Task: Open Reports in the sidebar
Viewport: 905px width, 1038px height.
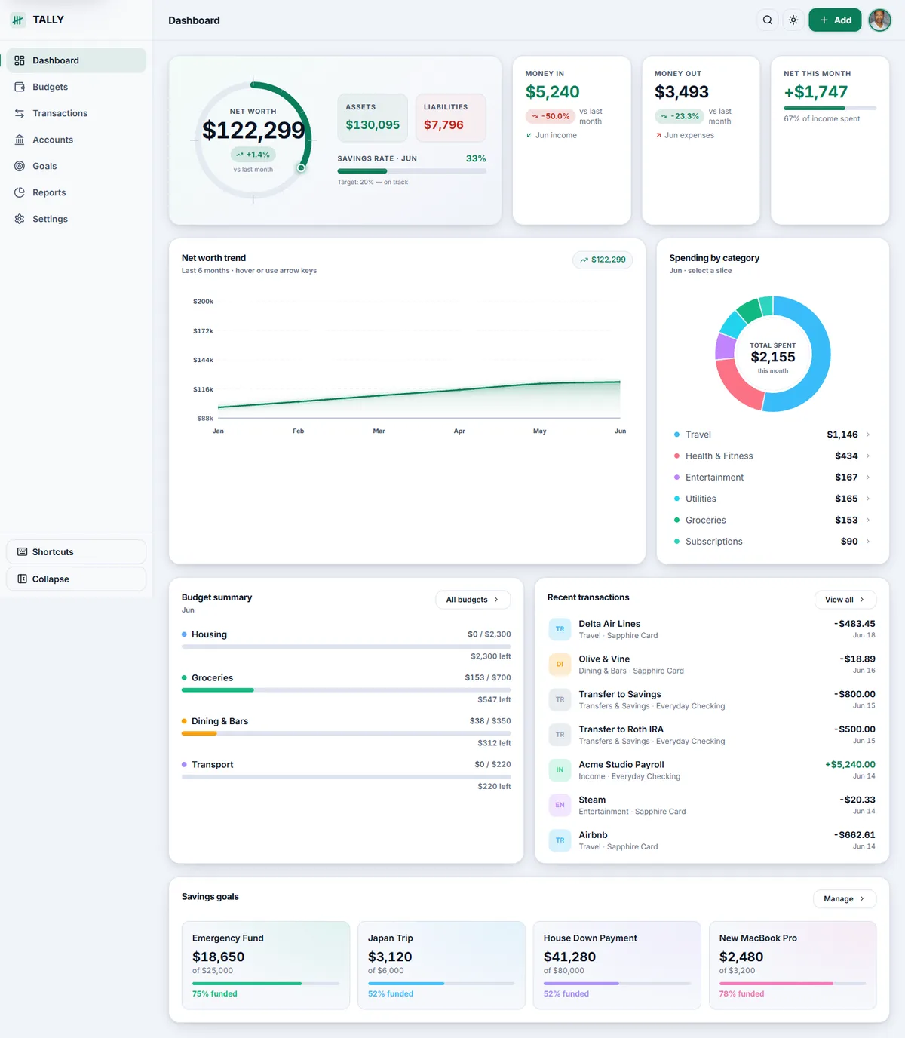Action: [x=76, y=192]
